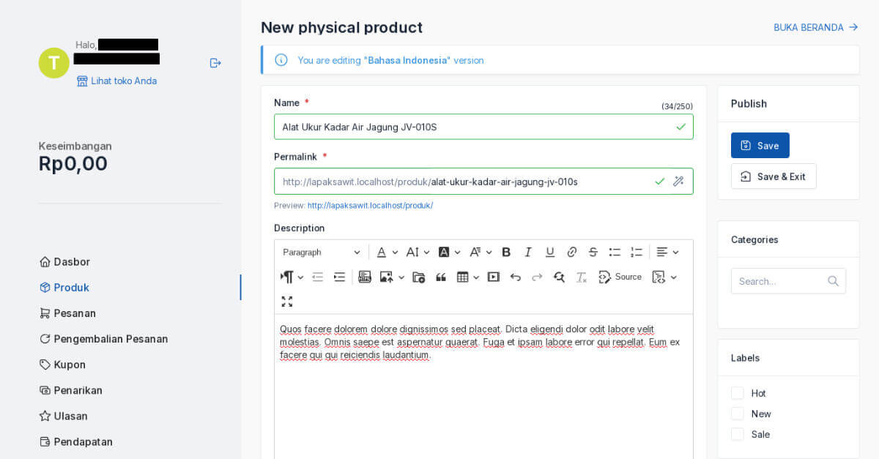This screenshot has width=879, height=459.
Task: Open the Paragraph heading dropdown
Action: pyautogui.click(x=322, y=252)
